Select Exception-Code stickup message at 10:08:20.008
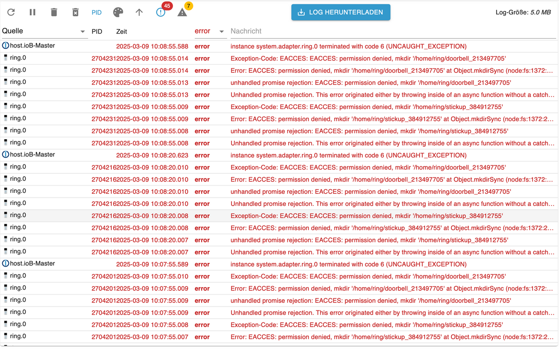This screenshot has width=559, height=349. [x=367, y=216]
